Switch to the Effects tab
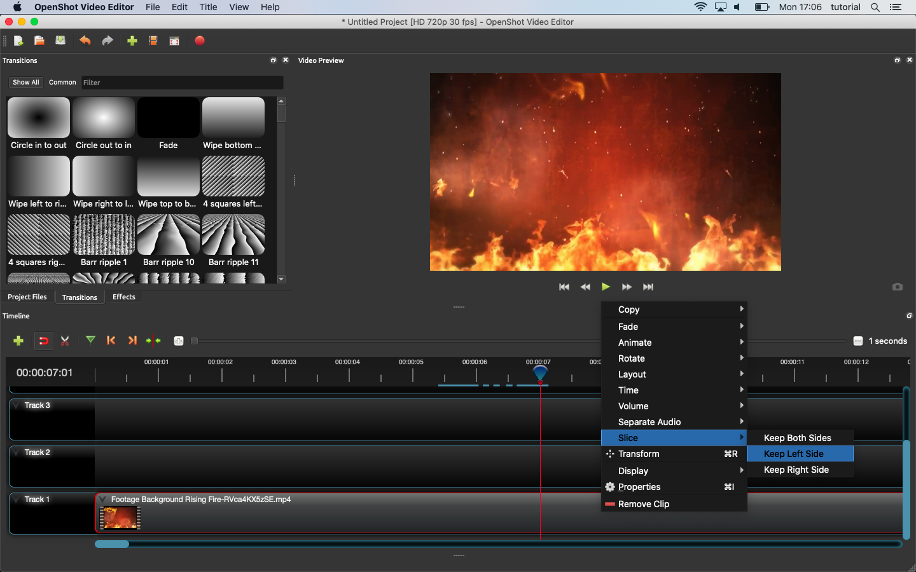This screenshot has width=916, height=572. [x=124, y=297]
